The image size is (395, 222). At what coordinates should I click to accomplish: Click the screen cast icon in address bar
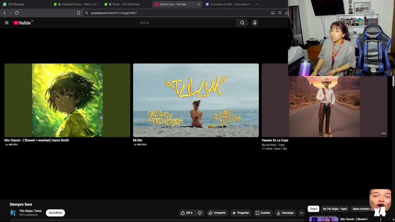tap(273, 13)
